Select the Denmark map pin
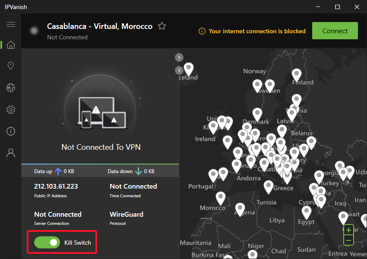This screenshot has width=367, height=259. 257,114
